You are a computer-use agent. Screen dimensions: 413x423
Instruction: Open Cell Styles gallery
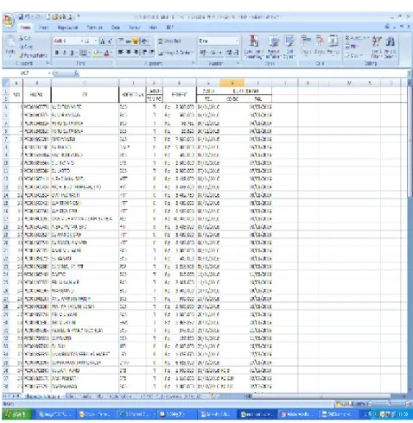pos(289,47)
